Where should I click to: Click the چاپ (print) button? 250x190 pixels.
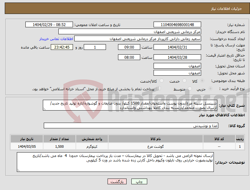(139, 181)
